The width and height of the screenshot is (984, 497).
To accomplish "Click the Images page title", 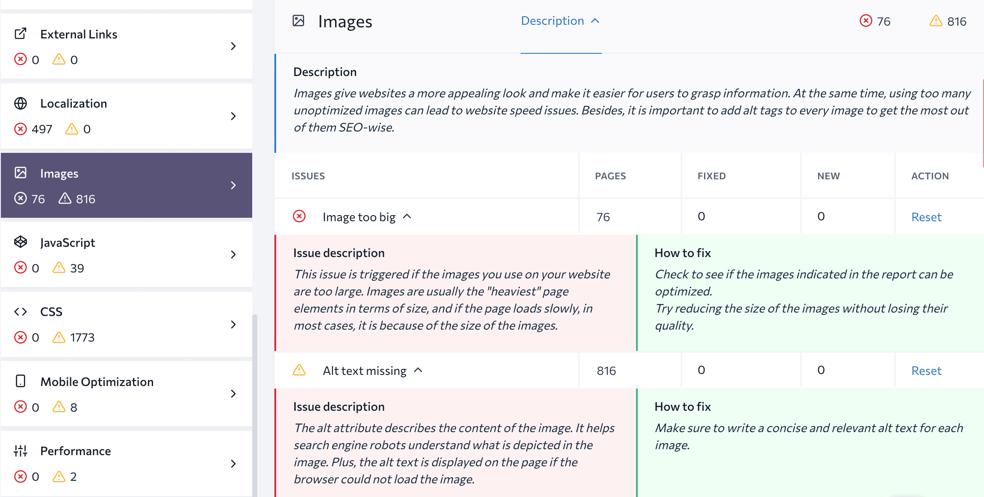I will coord(345,21).
